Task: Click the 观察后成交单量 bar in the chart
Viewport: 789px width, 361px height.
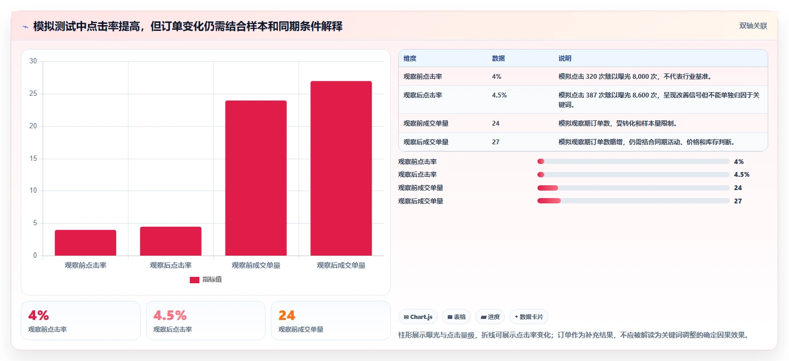Action: tap(341, 168)
